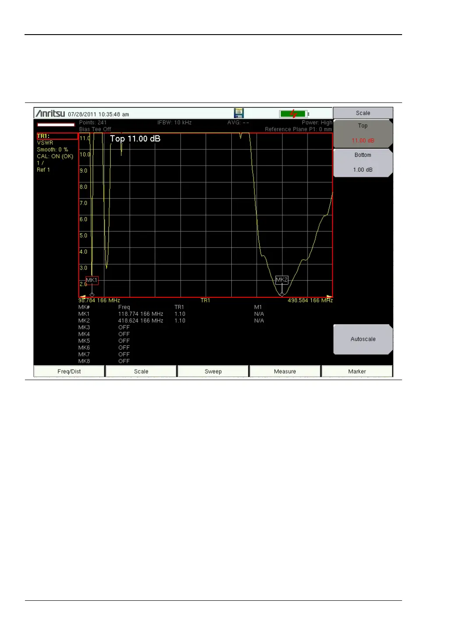452x638 pixels.
Task: Click the floppy disk save icon
Action: click(239, 113)
